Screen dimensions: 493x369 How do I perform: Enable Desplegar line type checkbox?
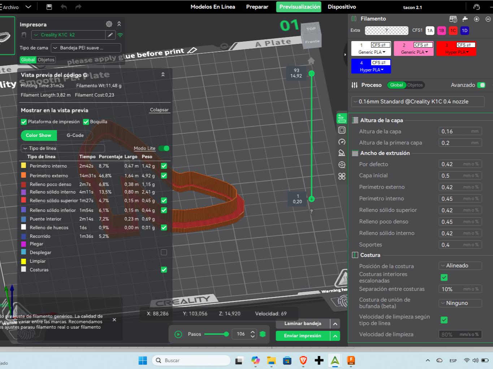164,252
